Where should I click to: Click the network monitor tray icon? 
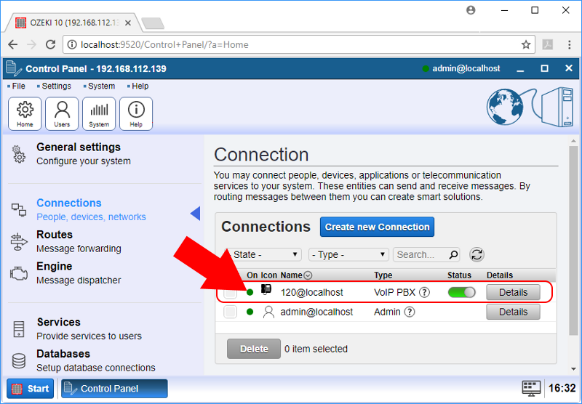tap(531, 389)
